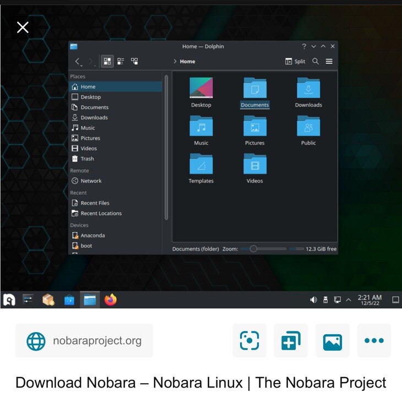Image resolution: width=402 pixels, height=393 pixels.
Task: Select the Anaconda device
Action: click(116, 235)
